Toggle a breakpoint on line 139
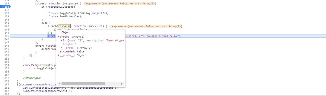 tap(7, 16)
